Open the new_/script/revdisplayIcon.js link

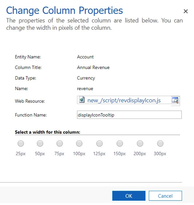[124, 100]
